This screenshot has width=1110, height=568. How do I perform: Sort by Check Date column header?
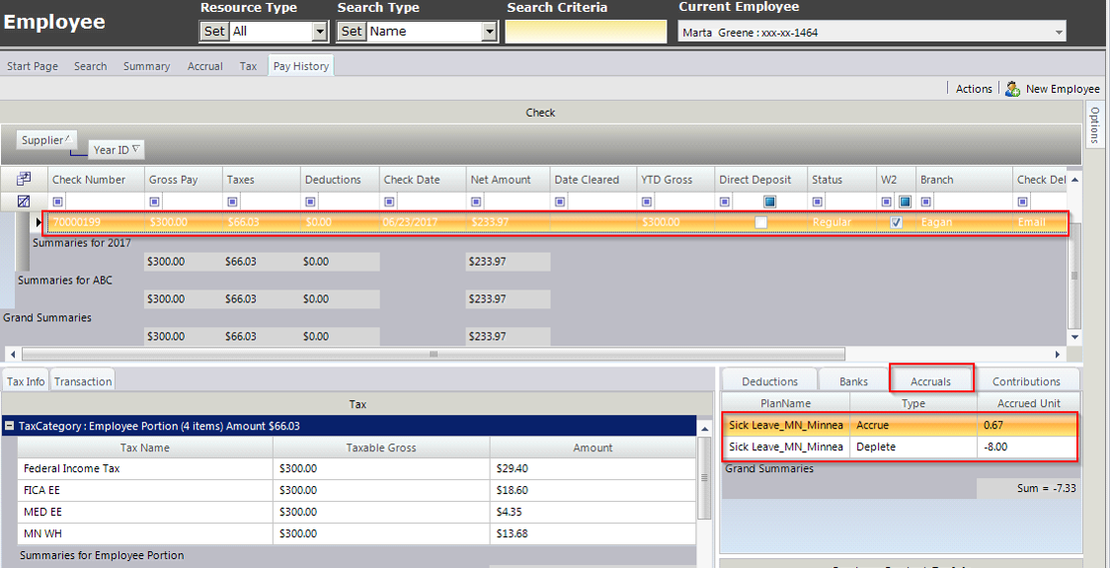point(423,180)
